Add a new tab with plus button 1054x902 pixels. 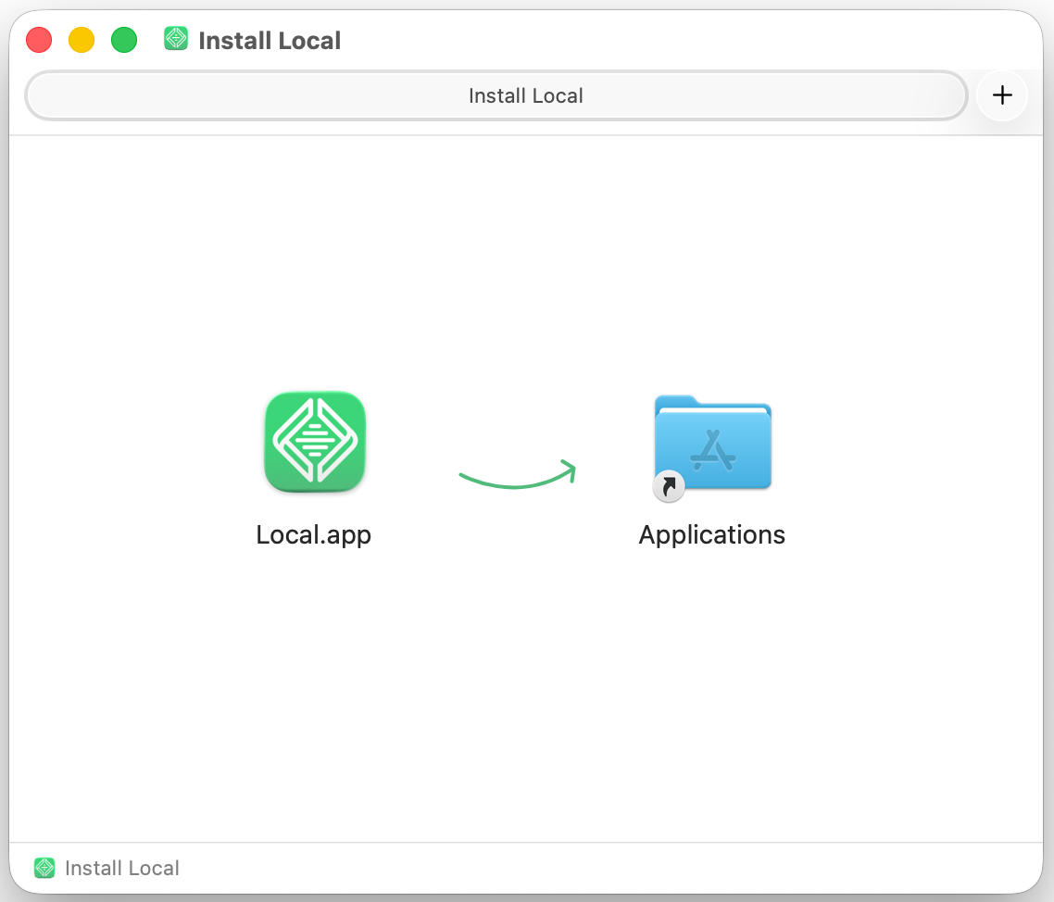point(1002,94)
